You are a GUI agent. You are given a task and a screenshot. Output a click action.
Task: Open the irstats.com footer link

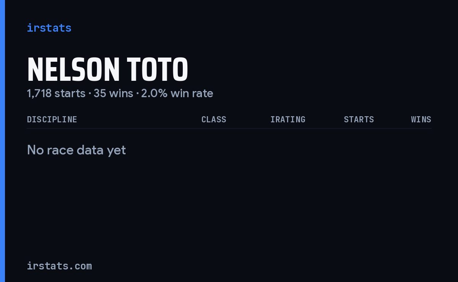60,266
